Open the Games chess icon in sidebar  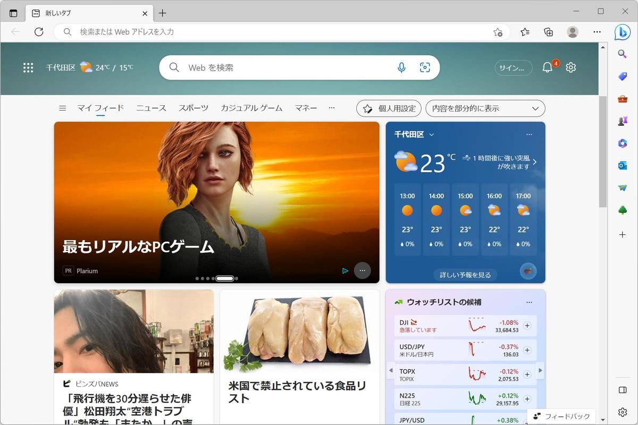623,121
